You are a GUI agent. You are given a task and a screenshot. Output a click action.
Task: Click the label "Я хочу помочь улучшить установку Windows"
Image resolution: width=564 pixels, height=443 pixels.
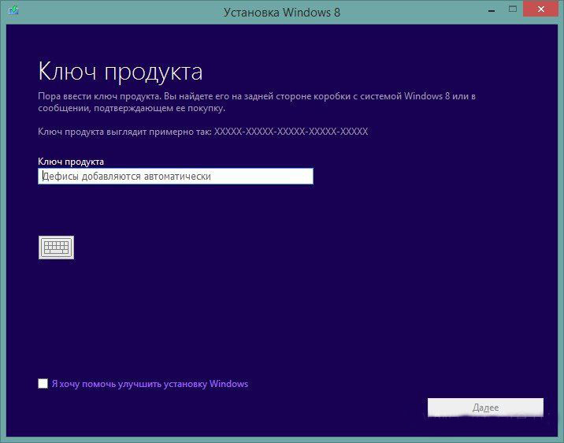tap(149, 384)
